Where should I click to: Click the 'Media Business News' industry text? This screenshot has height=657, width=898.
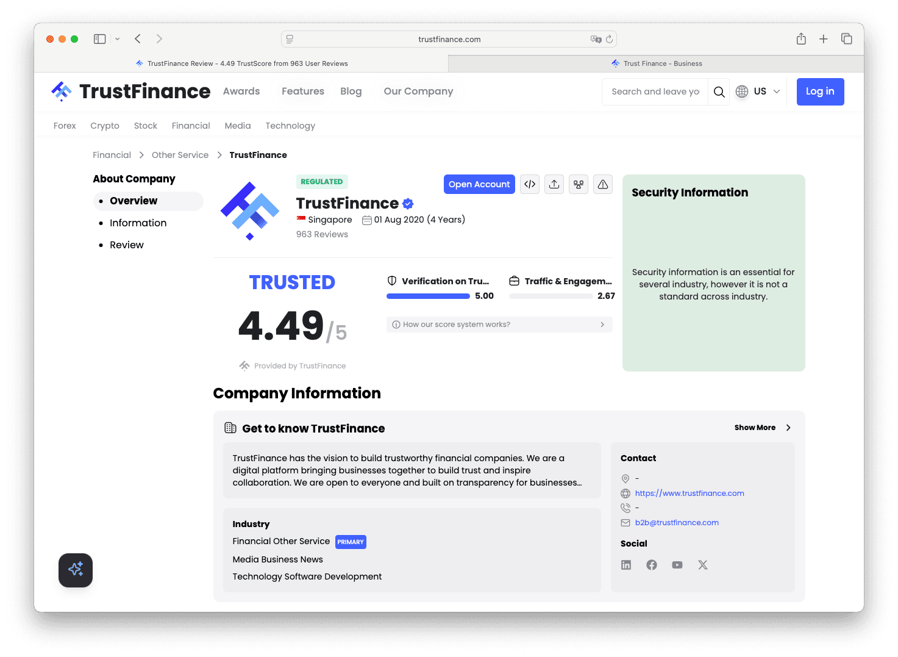(x=277, y=559)
